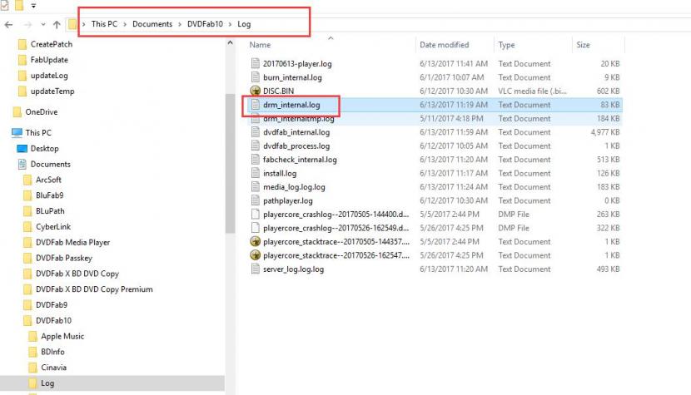Select 20170613-player.log file icon

point(255,63)
